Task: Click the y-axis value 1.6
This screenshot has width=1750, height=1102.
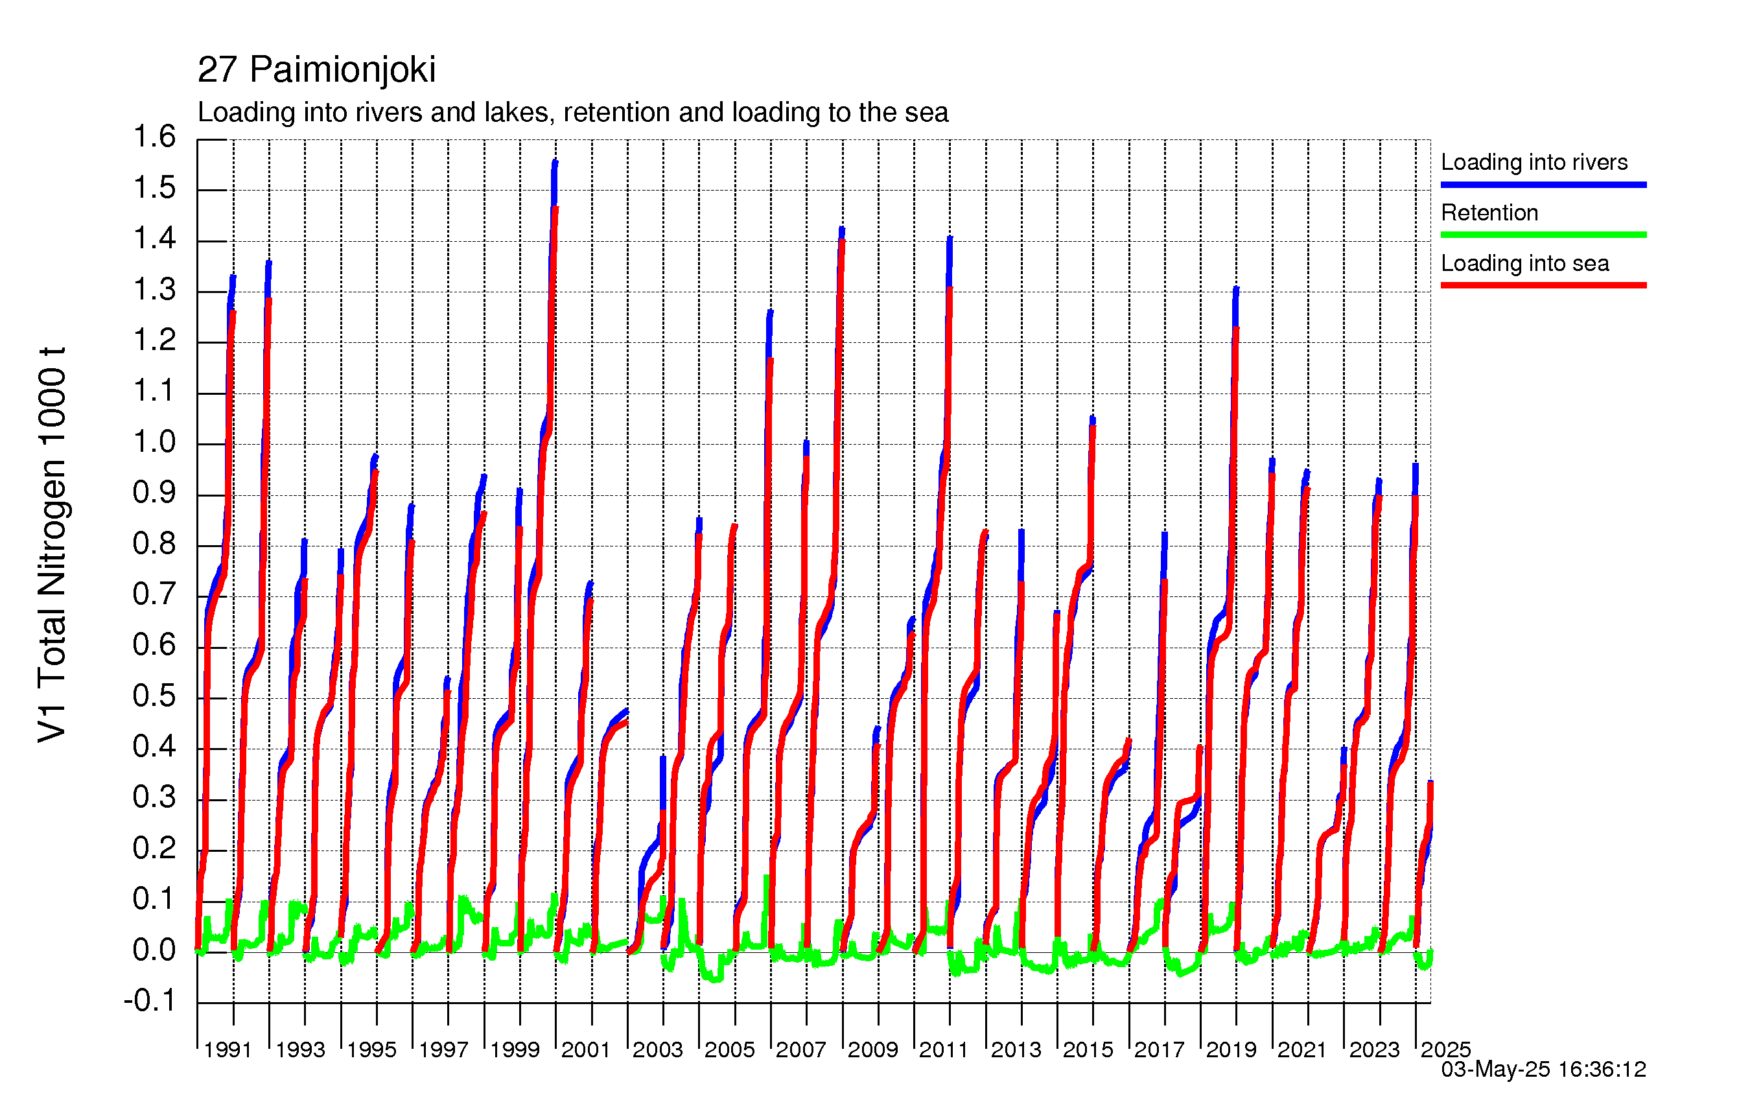Action: [154, 137]
